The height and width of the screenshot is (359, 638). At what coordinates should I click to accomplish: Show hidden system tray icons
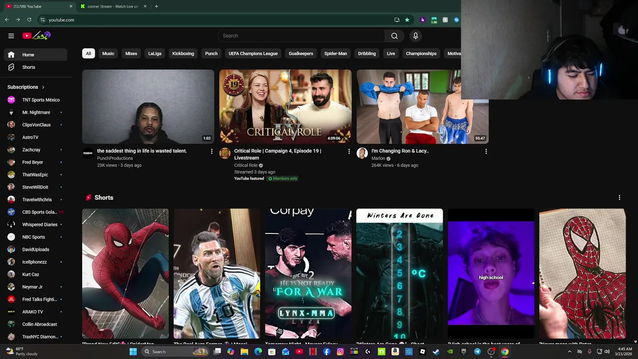tap(570, 352)
